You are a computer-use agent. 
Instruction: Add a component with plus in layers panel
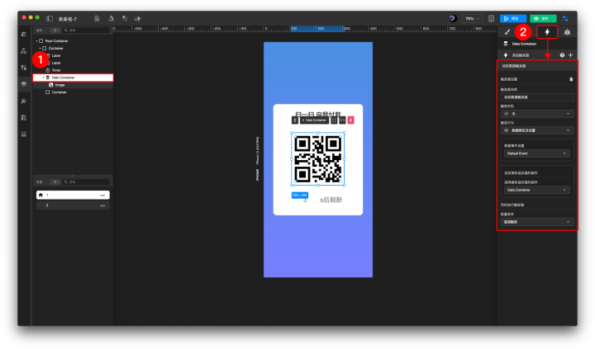55,30
